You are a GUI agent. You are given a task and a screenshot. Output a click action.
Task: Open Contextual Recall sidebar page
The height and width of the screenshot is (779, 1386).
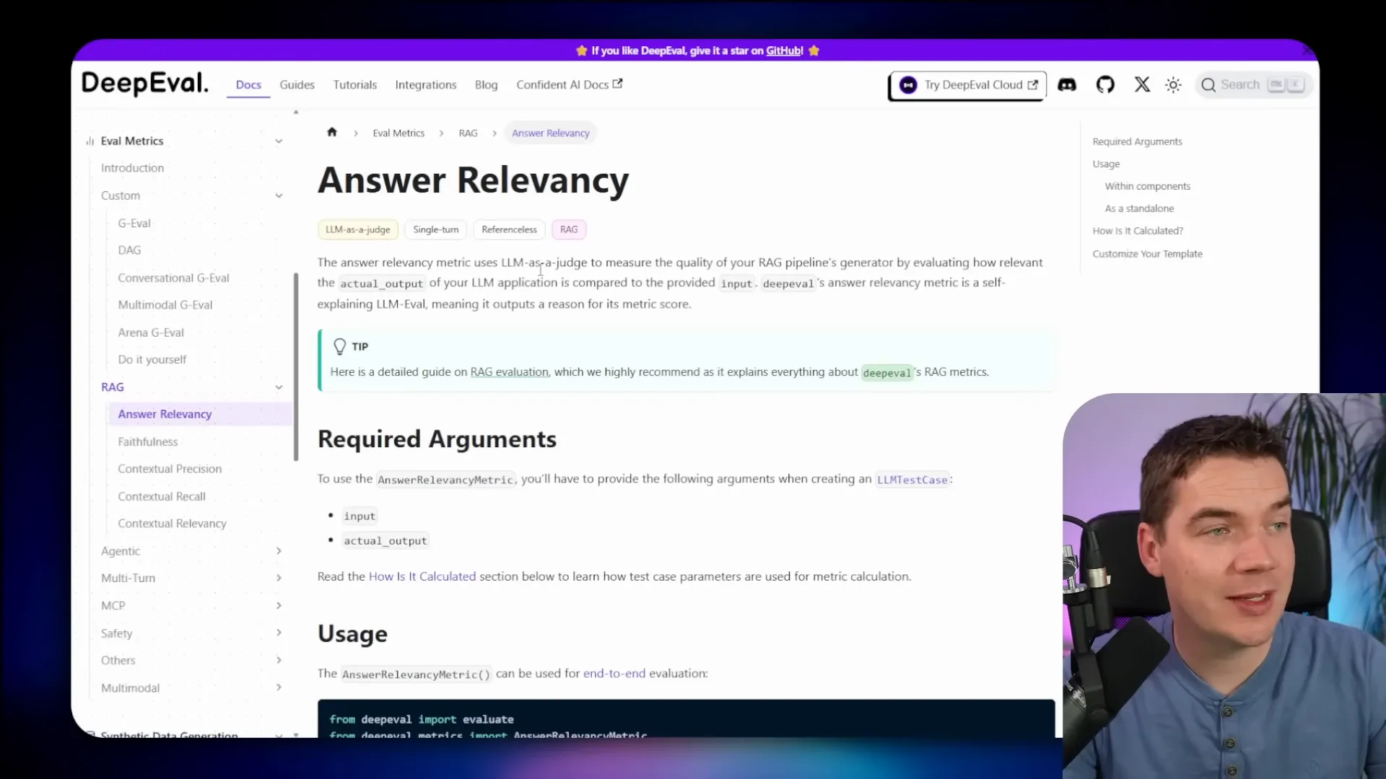point(162,497)
